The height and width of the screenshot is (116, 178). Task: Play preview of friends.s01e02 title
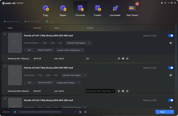[x=119, y=91]
